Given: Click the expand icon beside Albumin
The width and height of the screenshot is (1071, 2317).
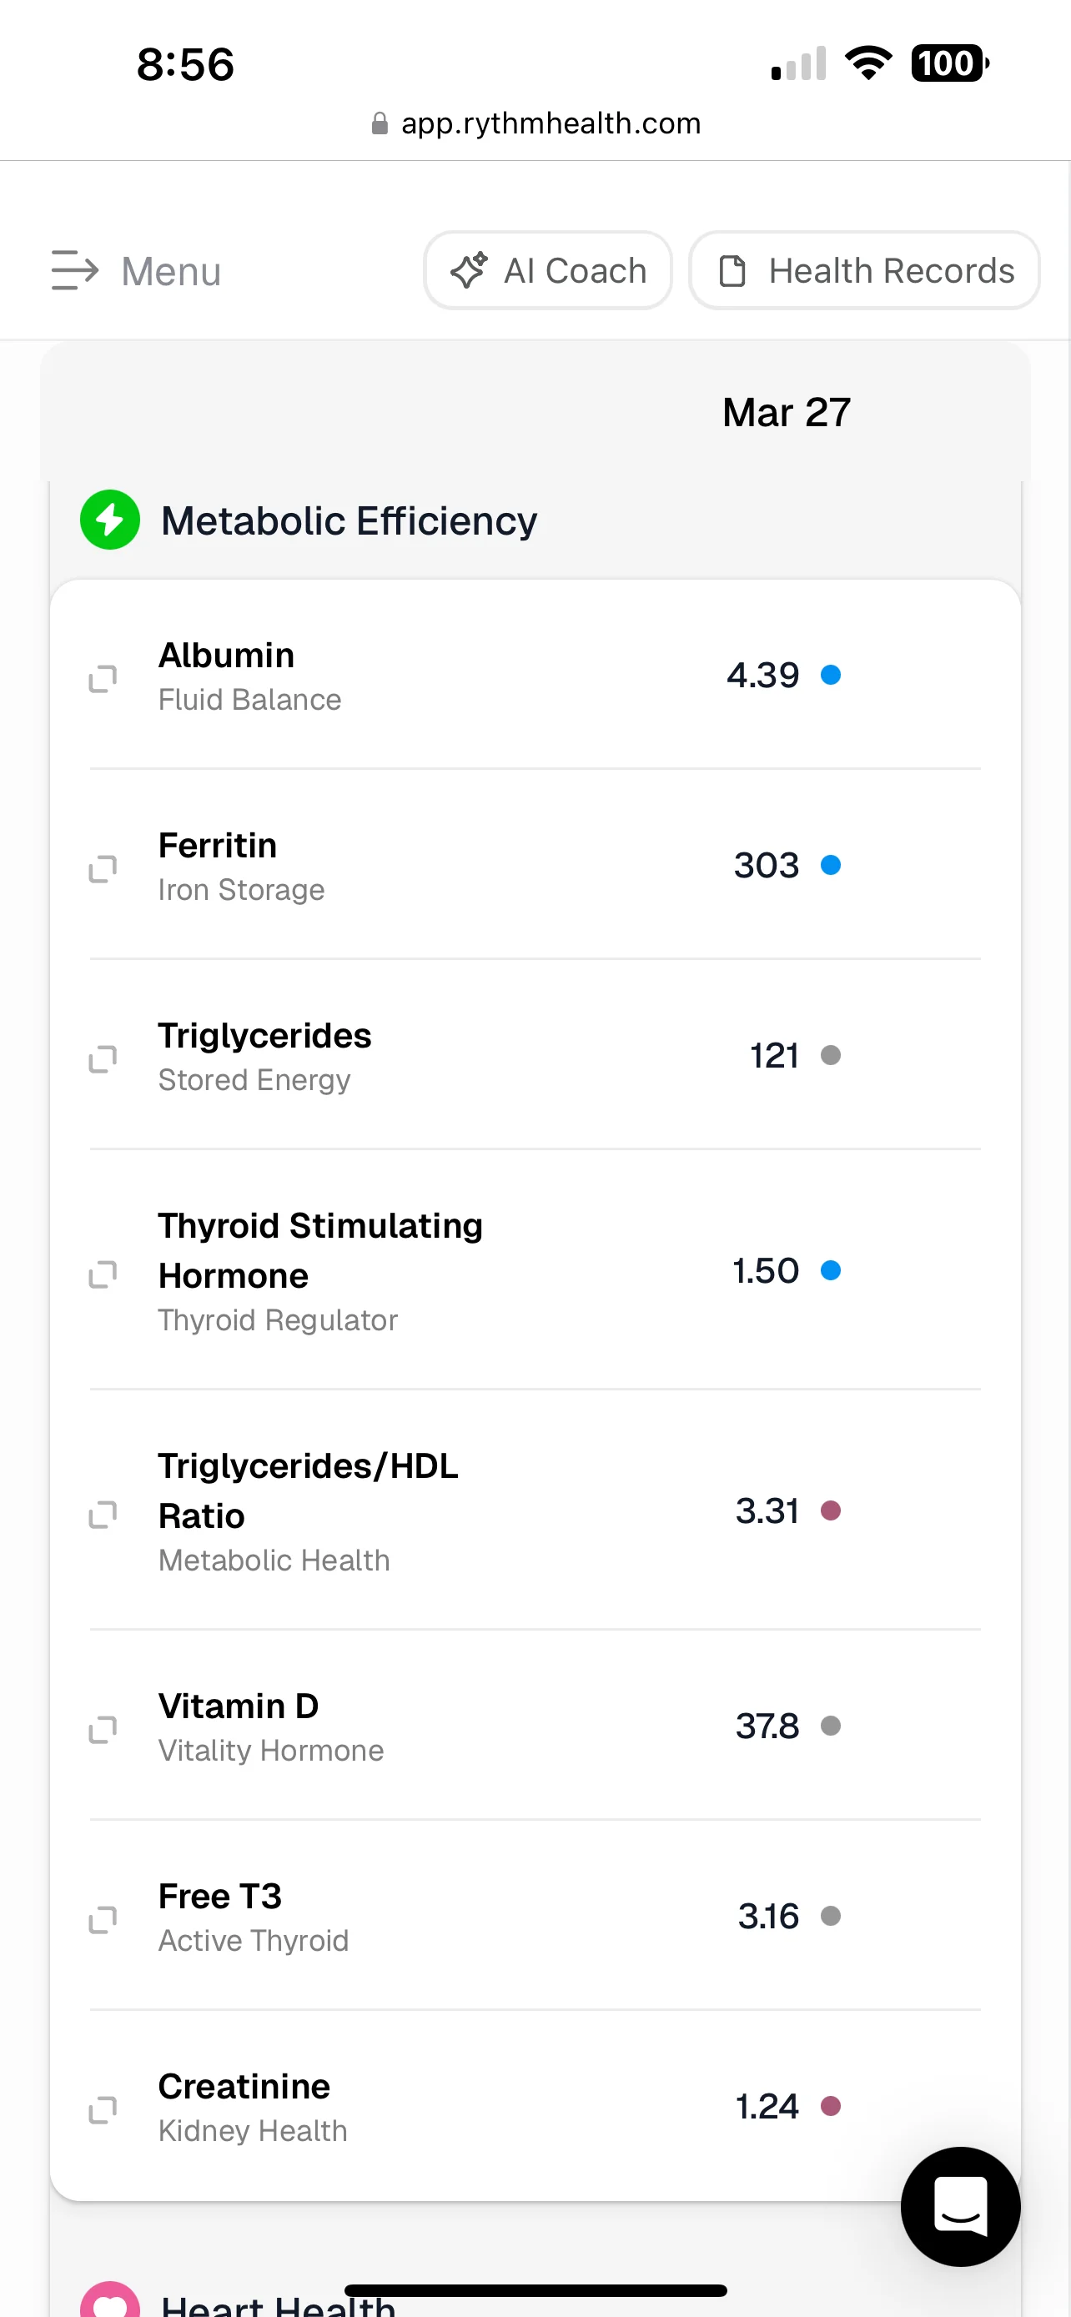Looking at the screenshot, I should coord(103,678).
